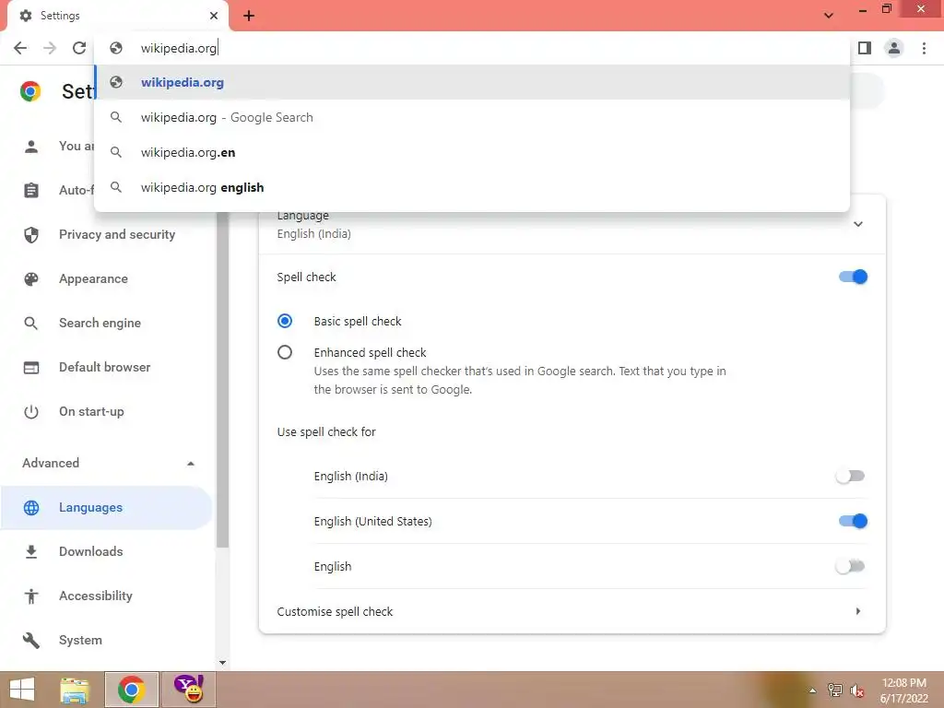Open Customise spell check arrow
Viewport: 944px width, 708px height.
click(858, 611)
